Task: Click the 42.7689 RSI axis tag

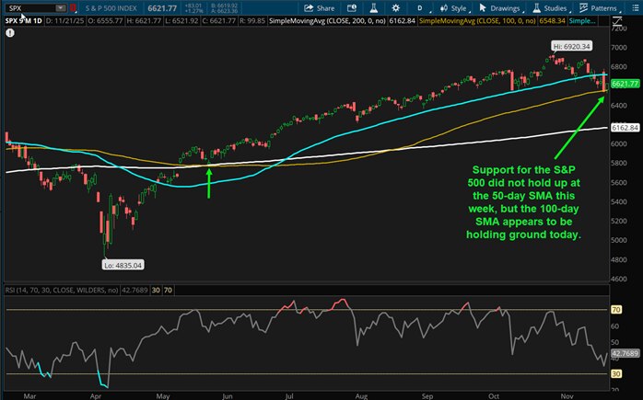Action: click(625, 353)
